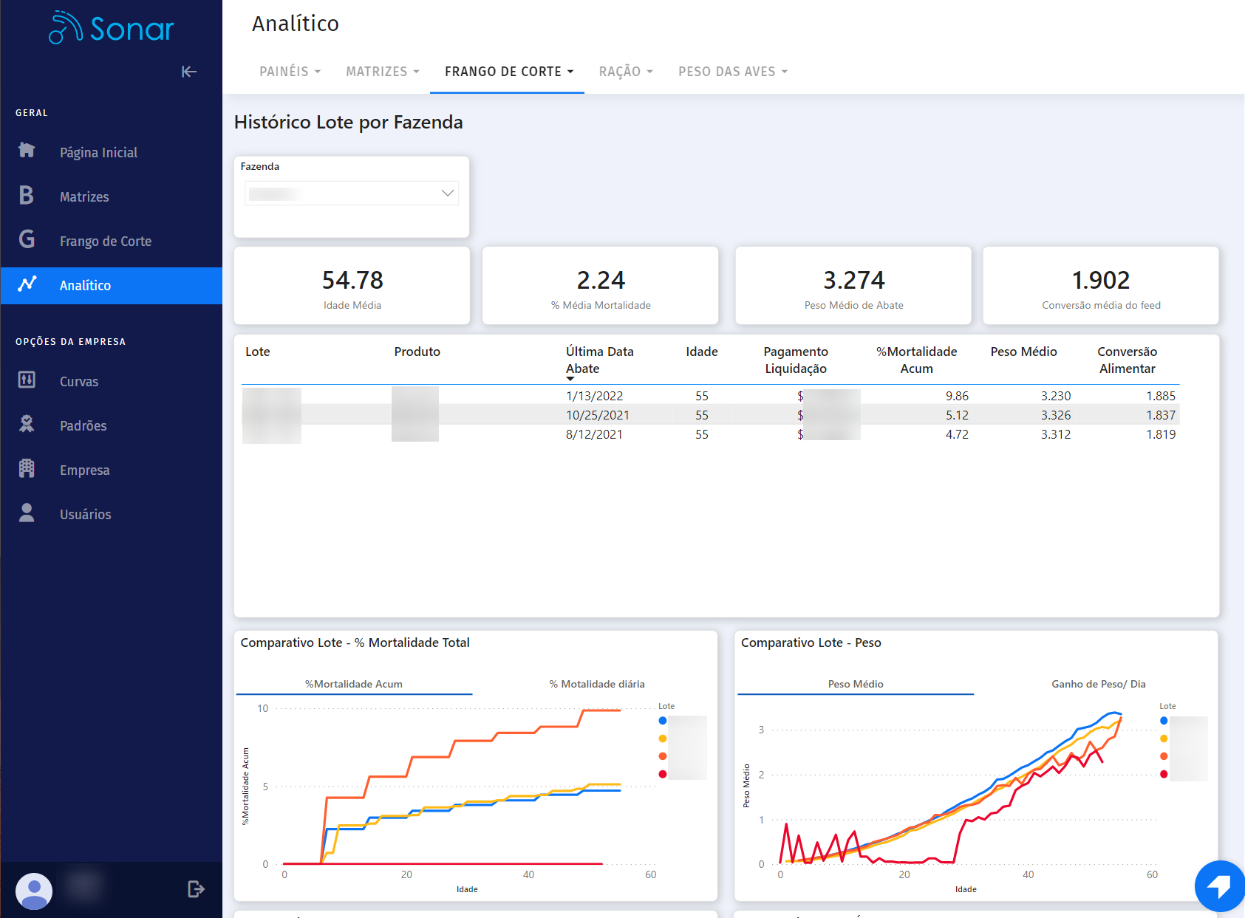Click blue Lote legend dot in mortality chart
The height and width of the screenshot is (918, 1245).
(663, 721)
